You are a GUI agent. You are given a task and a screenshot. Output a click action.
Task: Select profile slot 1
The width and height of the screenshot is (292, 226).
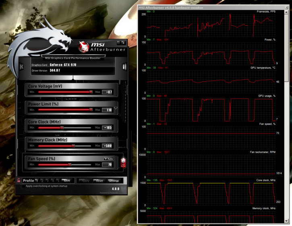[37, 181]
